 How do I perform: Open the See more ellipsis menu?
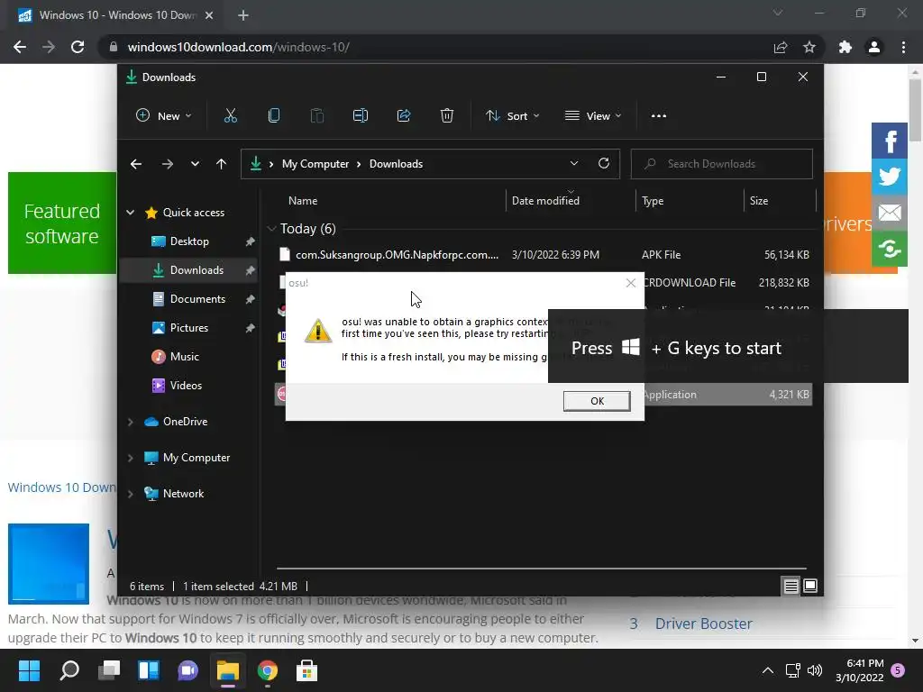click(659, 116)
